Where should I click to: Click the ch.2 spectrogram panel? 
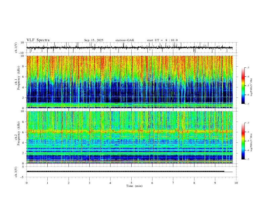point(130,137)
